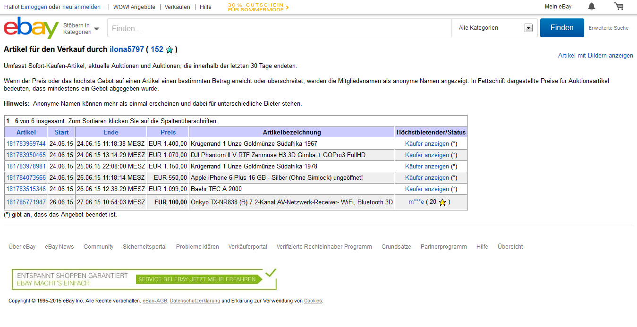Screen dimensions: 637x327
Task: Open item number 181783969744
Action: click(x=26, y=144)
